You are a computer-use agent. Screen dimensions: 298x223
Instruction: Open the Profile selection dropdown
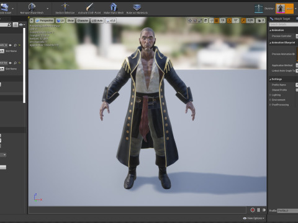[287, 211]
